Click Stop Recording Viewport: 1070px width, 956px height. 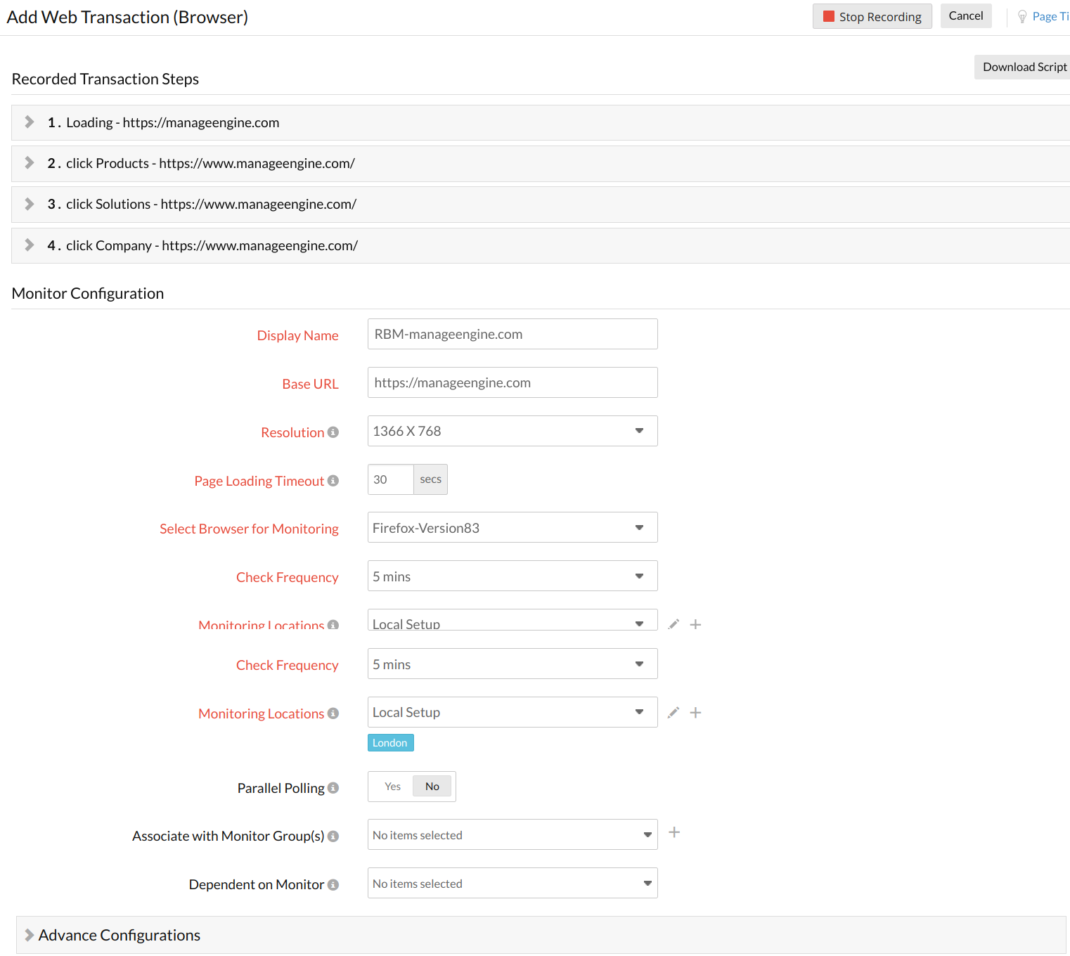[x=872, y=16]
